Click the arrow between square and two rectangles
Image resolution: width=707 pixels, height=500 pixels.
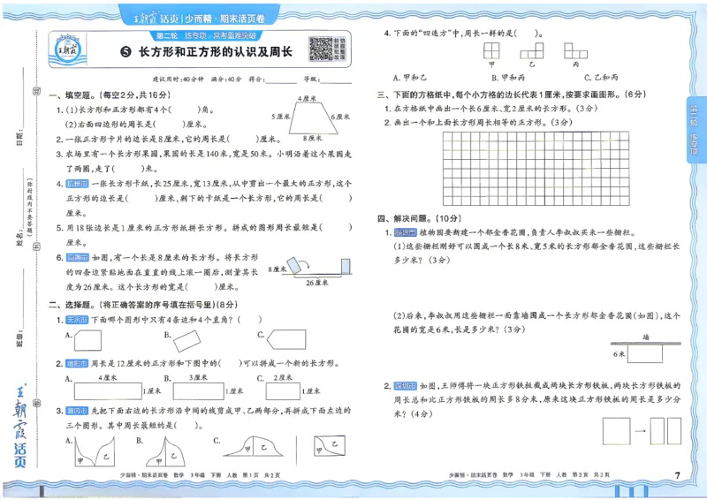(640, 431)
